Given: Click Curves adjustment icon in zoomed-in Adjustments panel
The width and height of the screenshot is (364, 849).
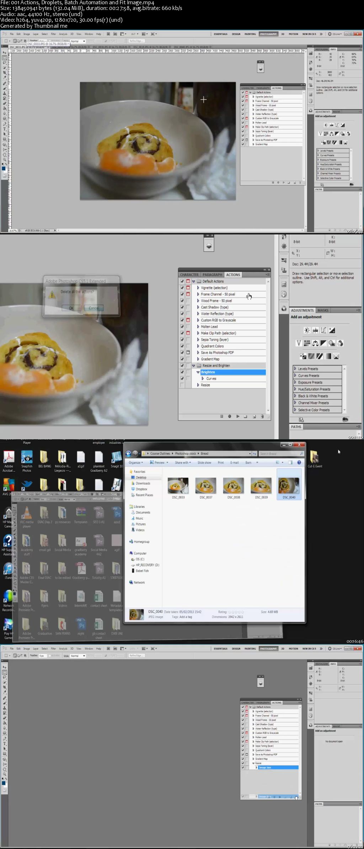Looking at the screenshot, I should (x=323, y=330).
